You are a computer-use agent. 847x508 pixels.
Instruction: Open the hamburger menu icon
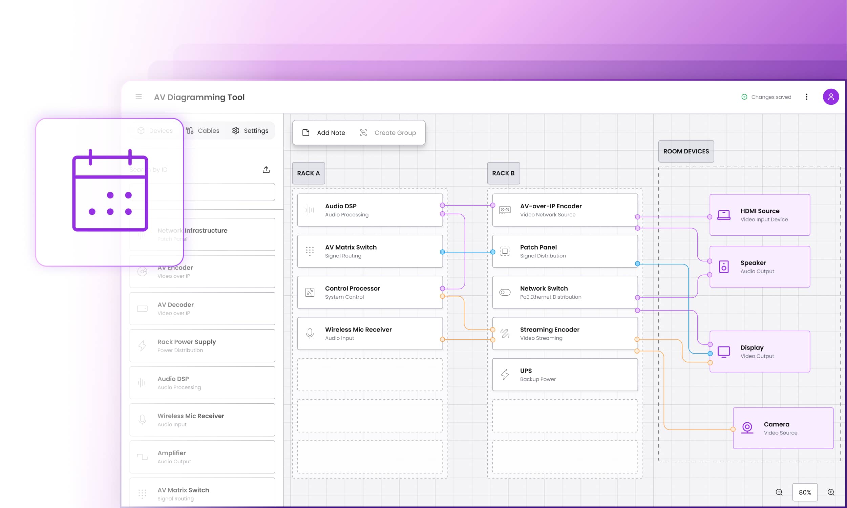[139, 97]
